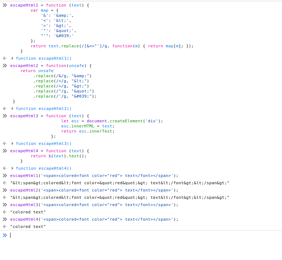Click "escapeHtml1 = function (text) {" line
282x260 pixels.
(x=50, y=5)
